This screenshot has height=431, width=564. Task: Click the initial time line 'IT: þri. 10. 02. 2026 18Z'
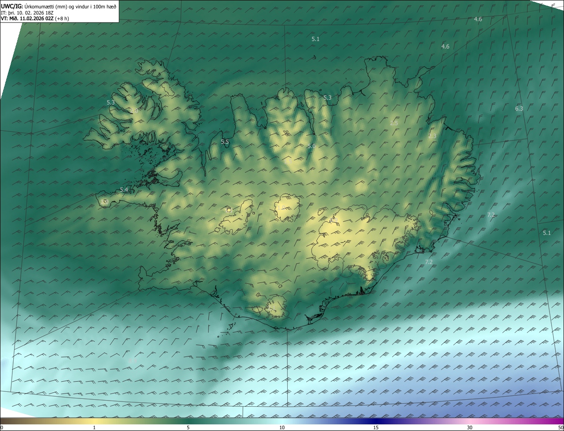[x=28, y=13]
